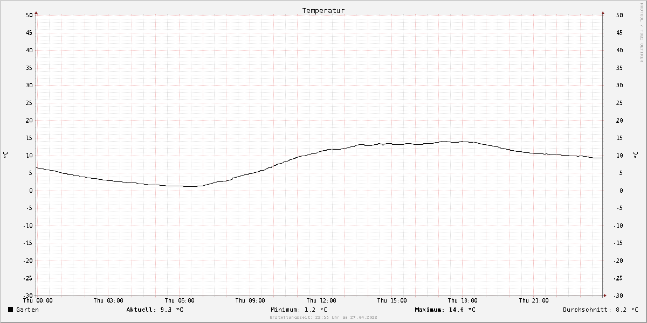
Task: Click the "50" label on right axis
Action: 620,15
